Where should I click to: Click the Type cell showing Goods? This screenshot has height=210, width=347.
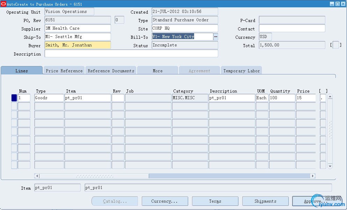49,98
